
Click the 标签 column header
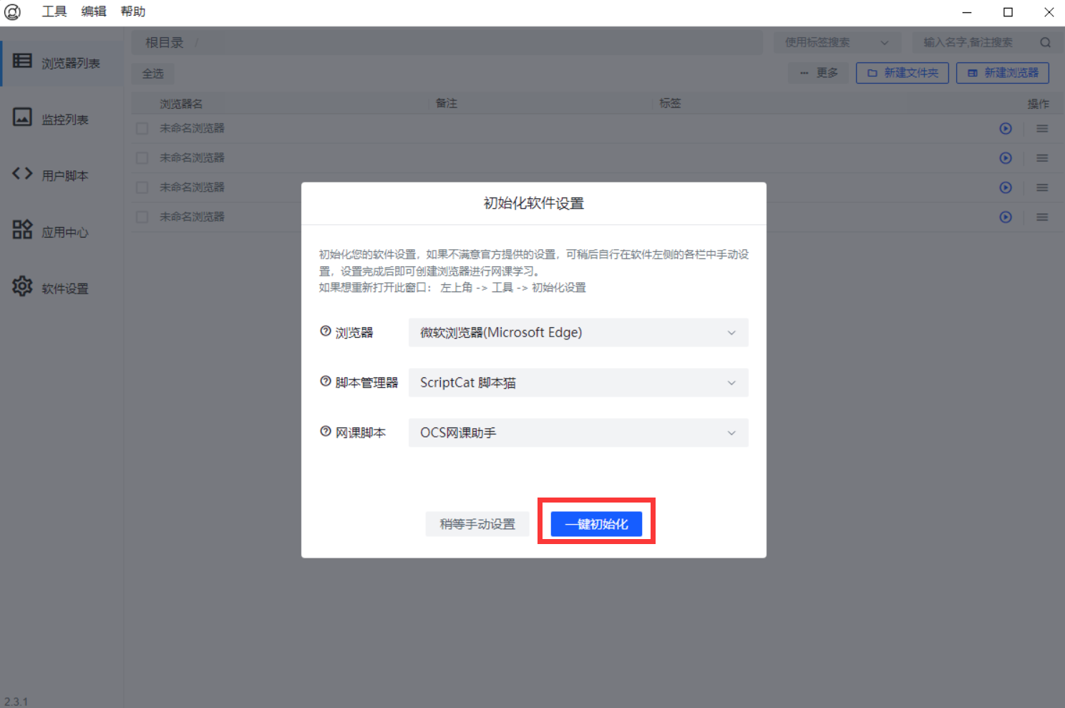(x=670, y=103)
